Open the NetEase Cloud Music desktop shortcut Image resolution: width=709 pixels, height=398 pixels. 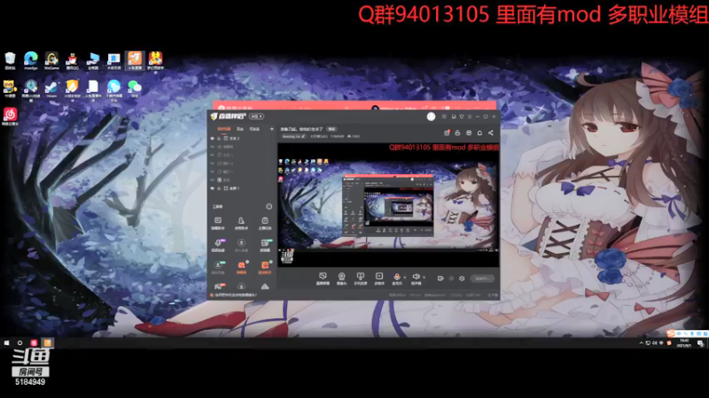[10, 116]
